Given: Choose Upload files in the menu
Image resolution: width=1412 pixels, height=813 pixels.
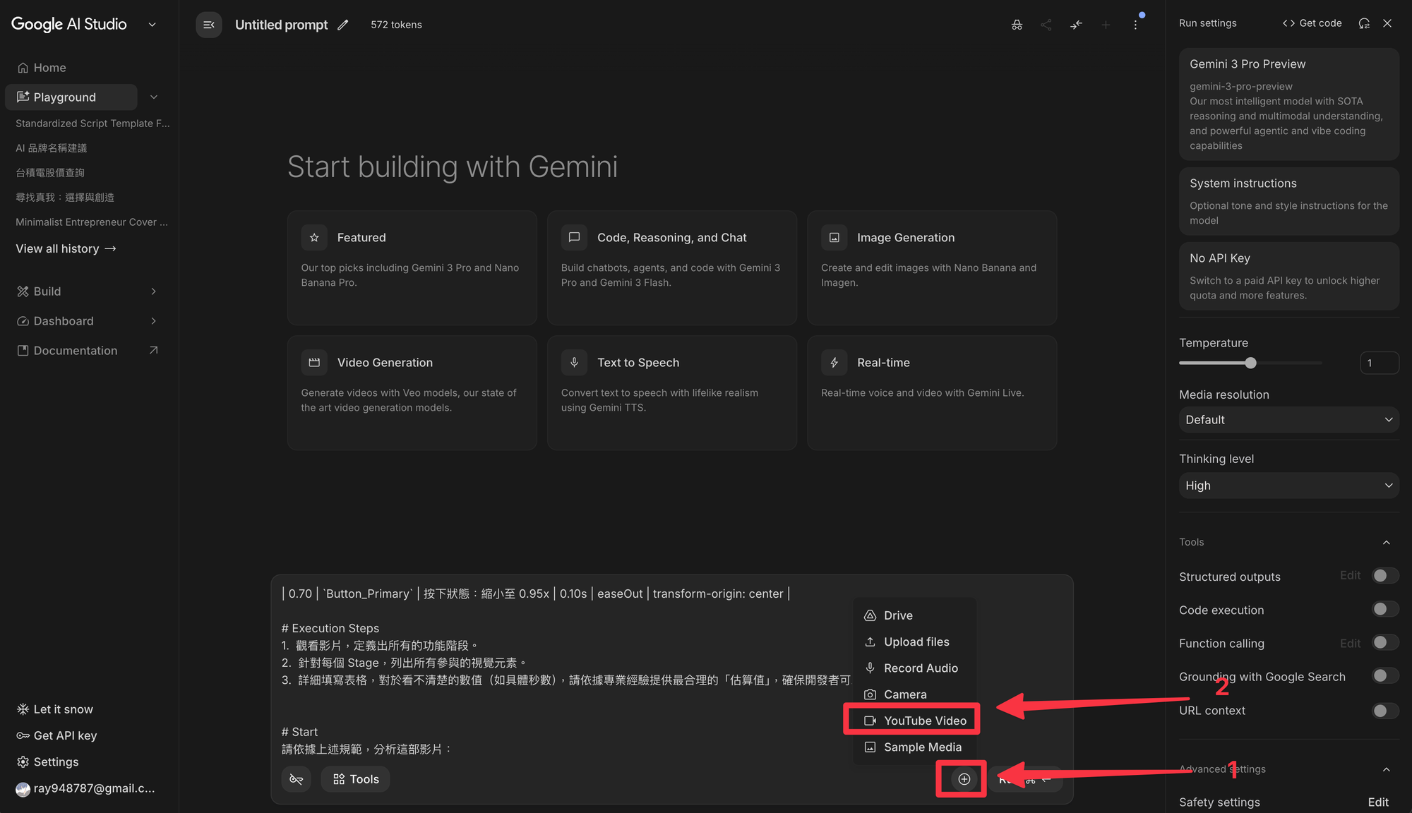Looking at the screenshot, I should [x=916, y=642].
